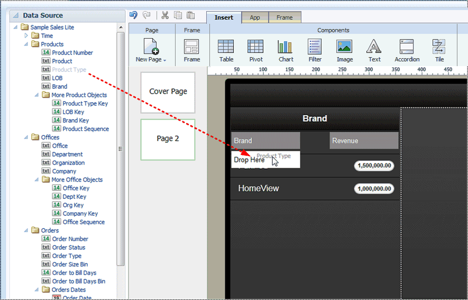This screenshot has height=300, width=468.
Task: Collapse the Products folder
Action: [x=26, y=44]
